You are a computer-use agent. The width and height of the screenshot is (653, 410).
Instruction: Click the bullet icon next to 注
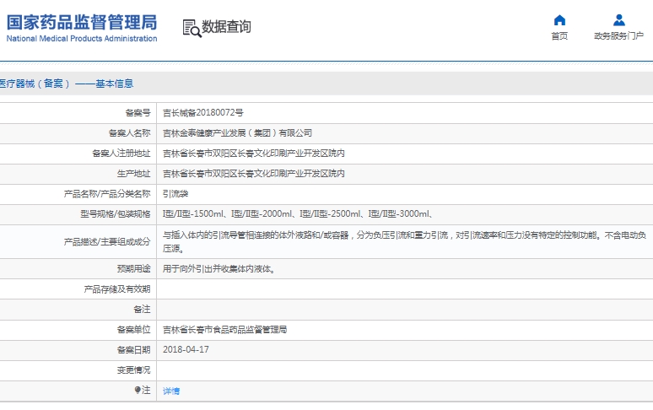tap(138, 390)
